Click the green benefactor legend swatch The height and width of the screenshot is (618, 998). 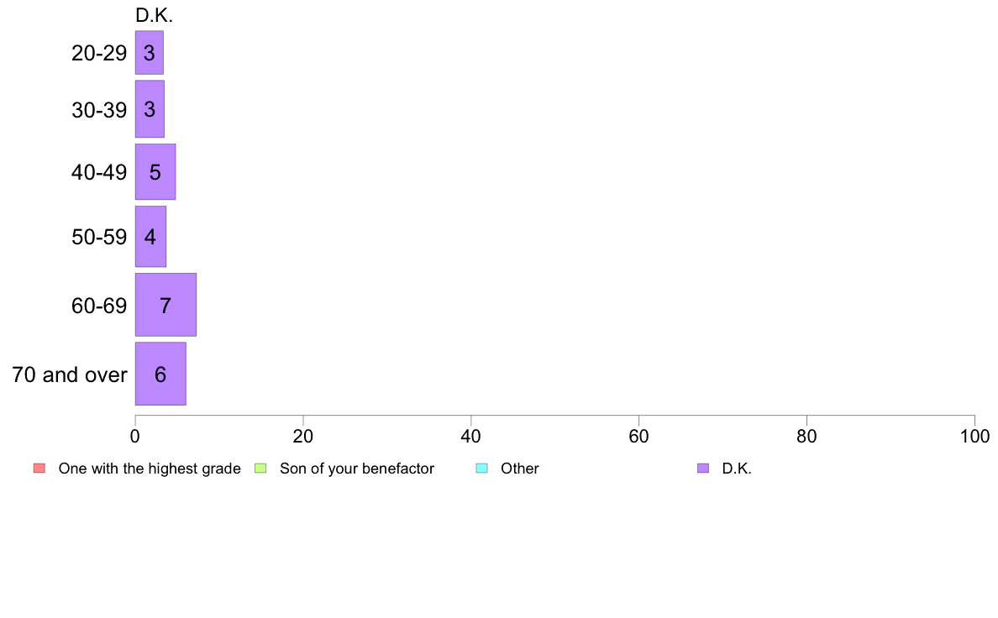pos(260,469)
